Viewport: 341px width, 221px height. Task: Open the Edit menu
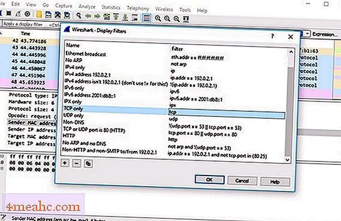[x=15, y=4]
